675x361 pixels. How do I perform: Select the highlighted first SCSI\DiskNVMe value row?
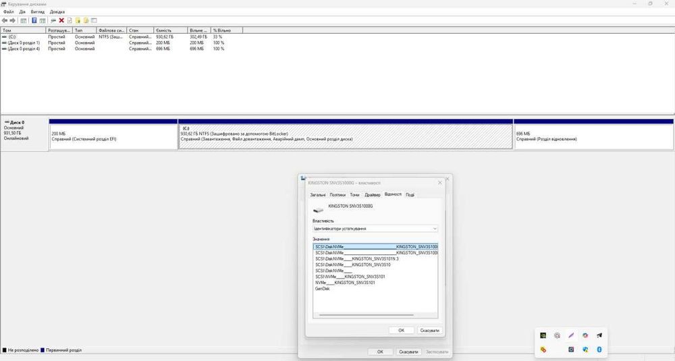point(375,247)
